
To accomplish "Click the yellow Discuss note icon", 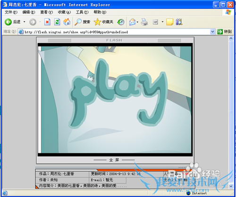I will coord(169,22).
